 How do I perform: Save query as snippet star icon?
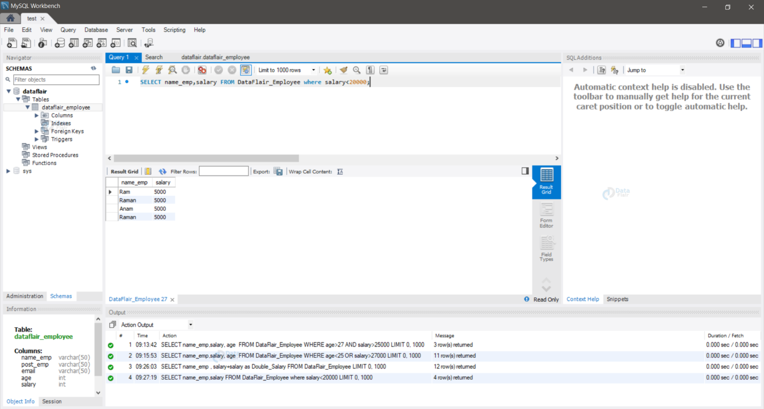point(327,70)
